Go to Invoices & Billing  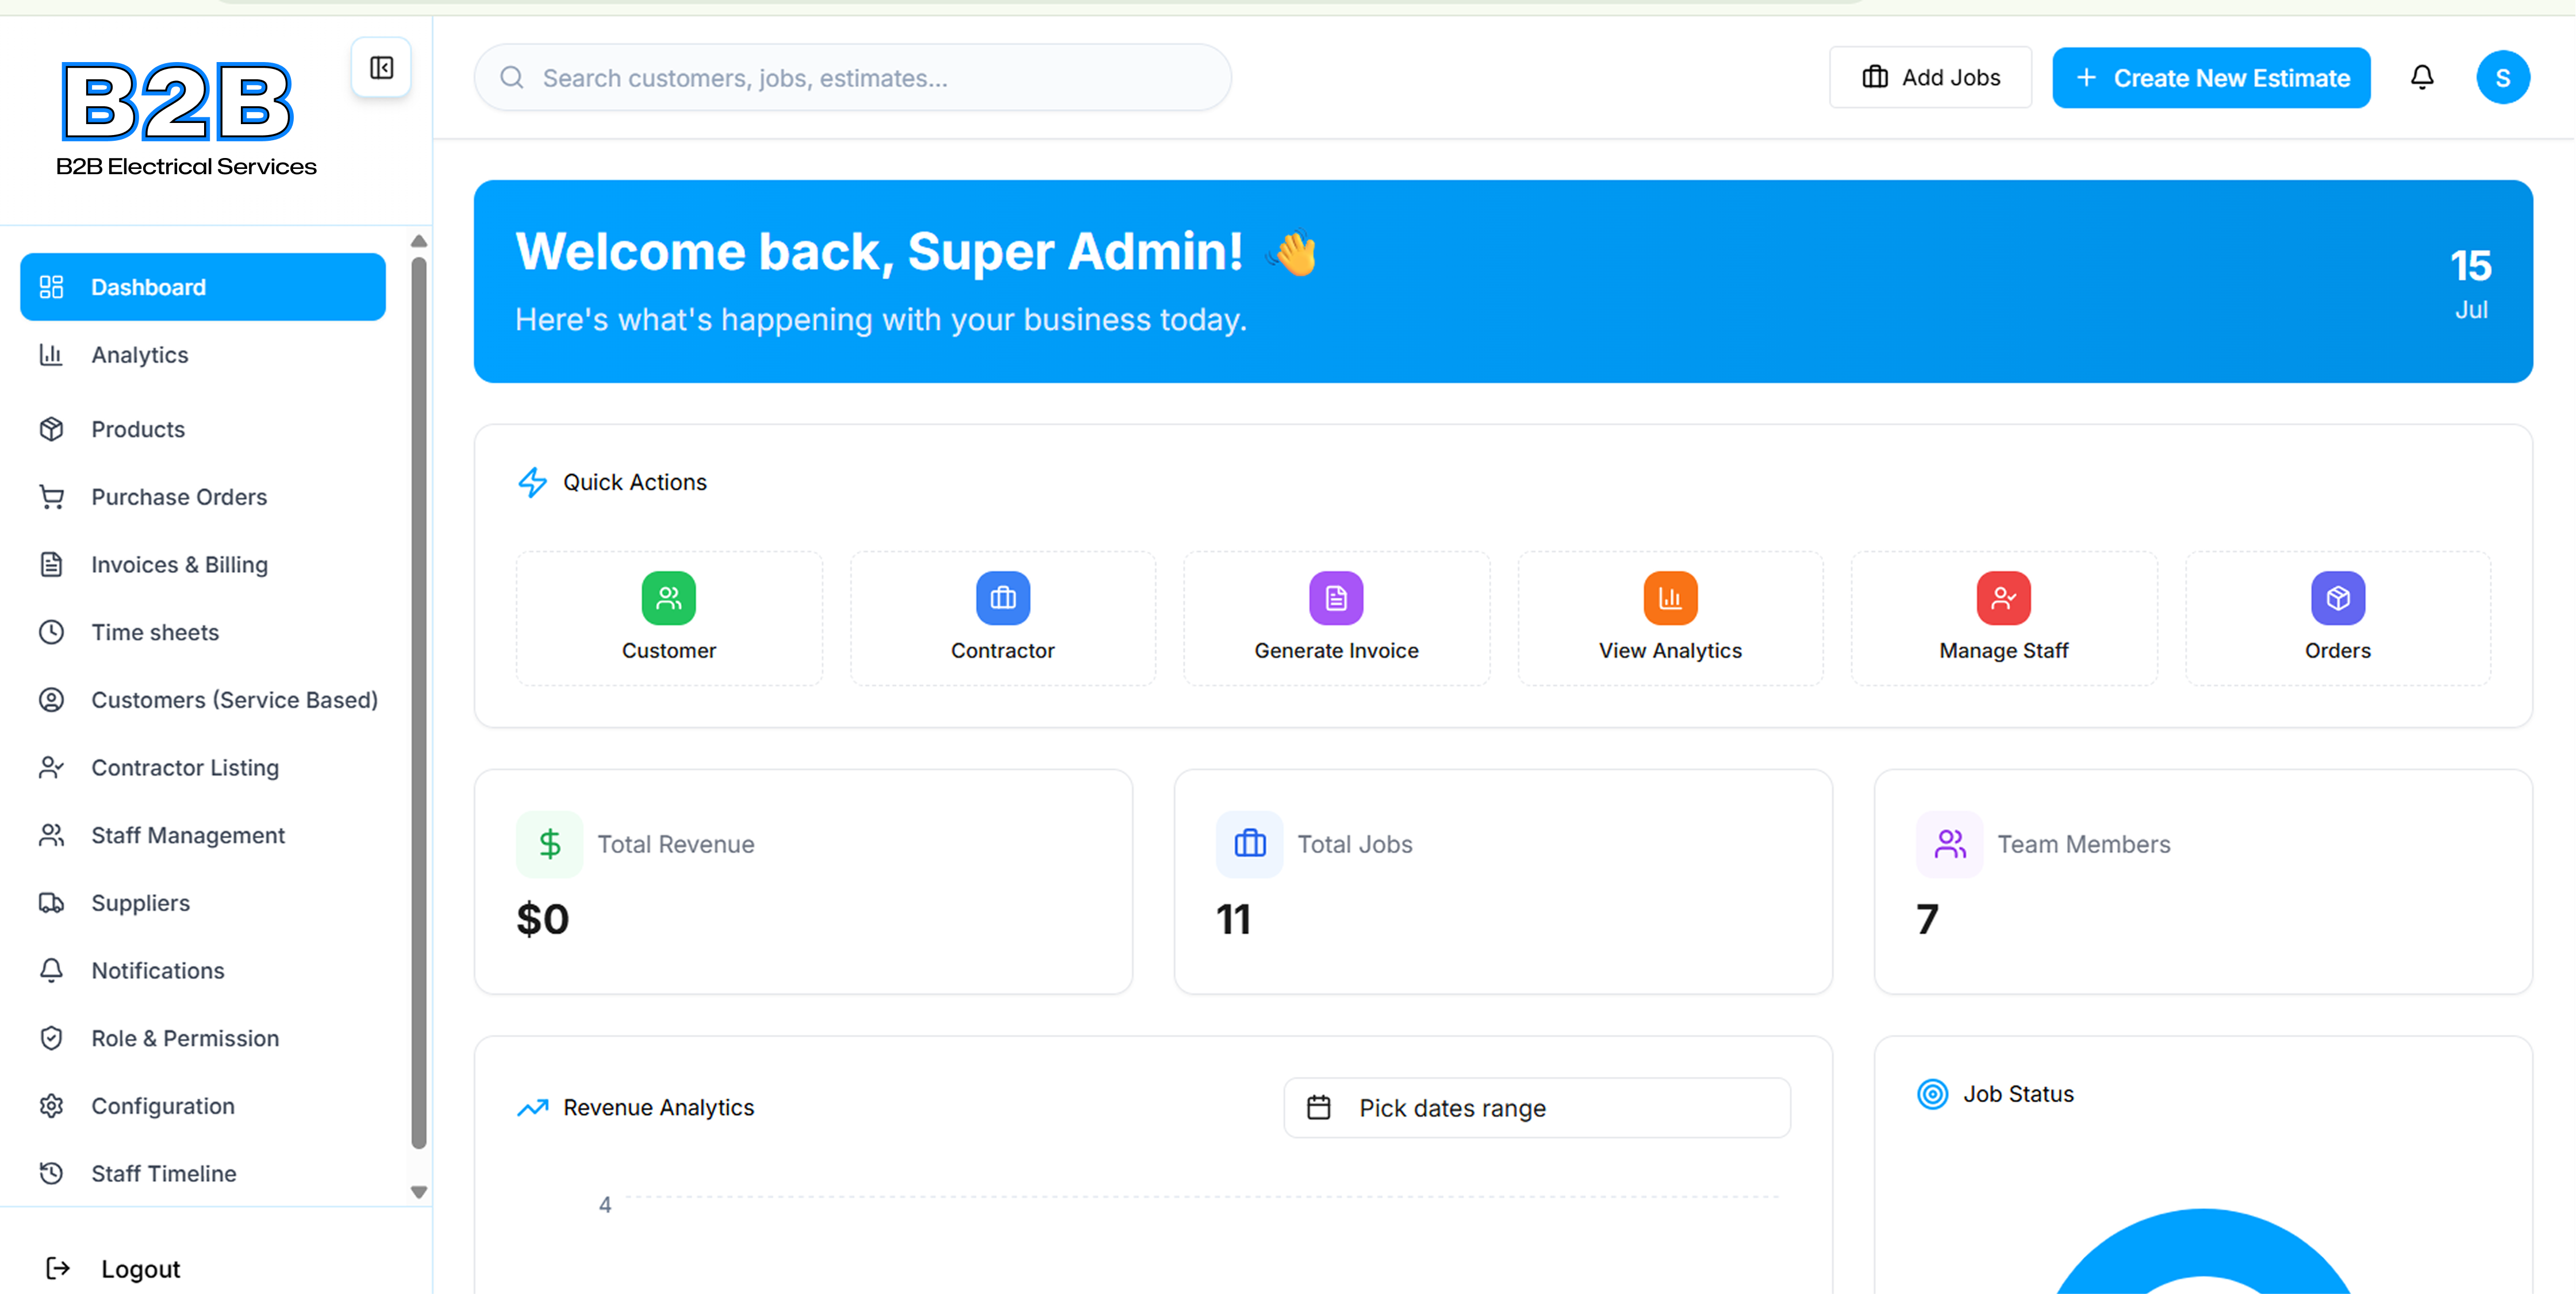(x=203, y=565)
